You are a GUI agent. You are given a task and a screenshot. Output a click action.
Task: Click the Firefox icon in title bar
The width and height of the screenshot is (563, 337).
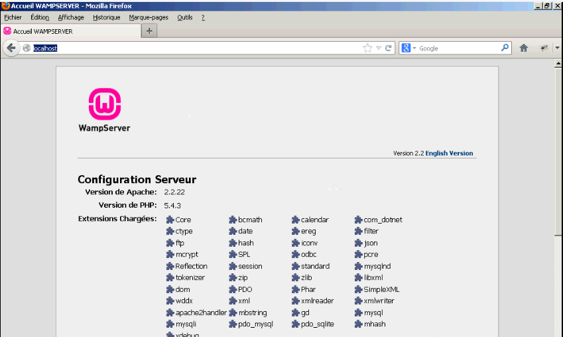click(x=5, y=6)
